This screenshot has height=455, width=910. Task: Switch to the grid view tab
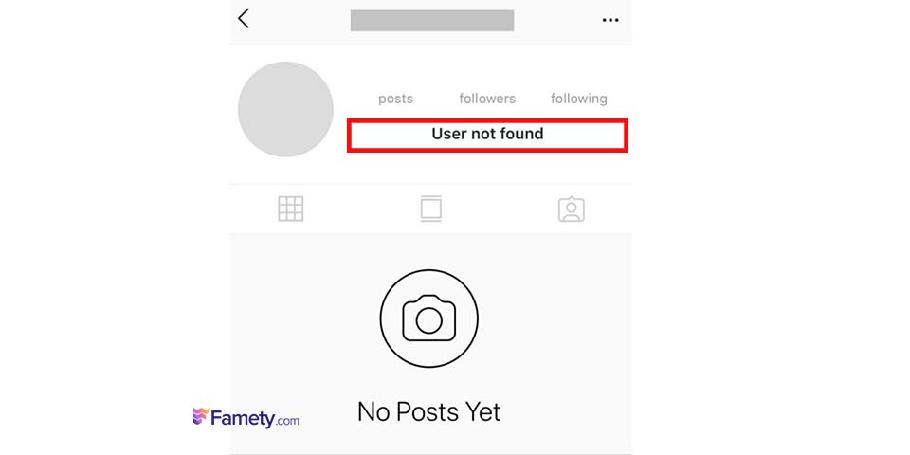(291, 209)
